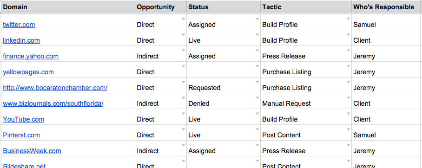Follow the BusinessWeek.com link

[x=32, y=151]
